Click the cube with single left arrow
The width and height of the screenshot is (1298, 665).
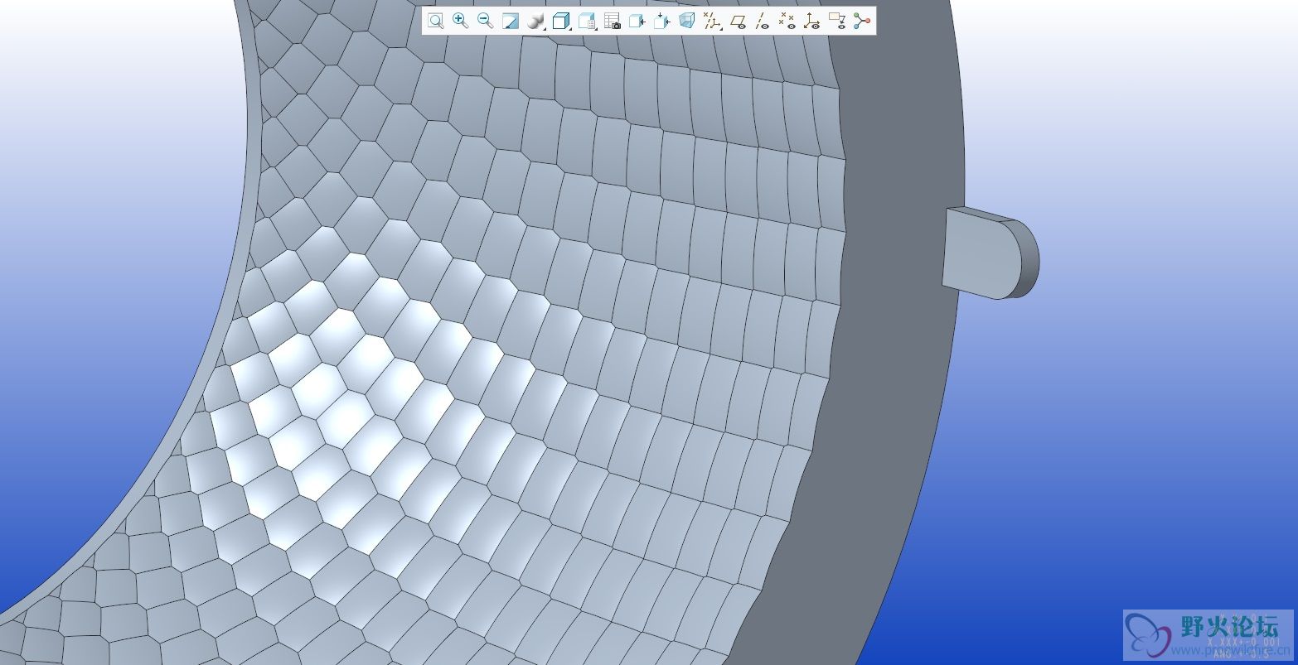[x=637, y=21]
